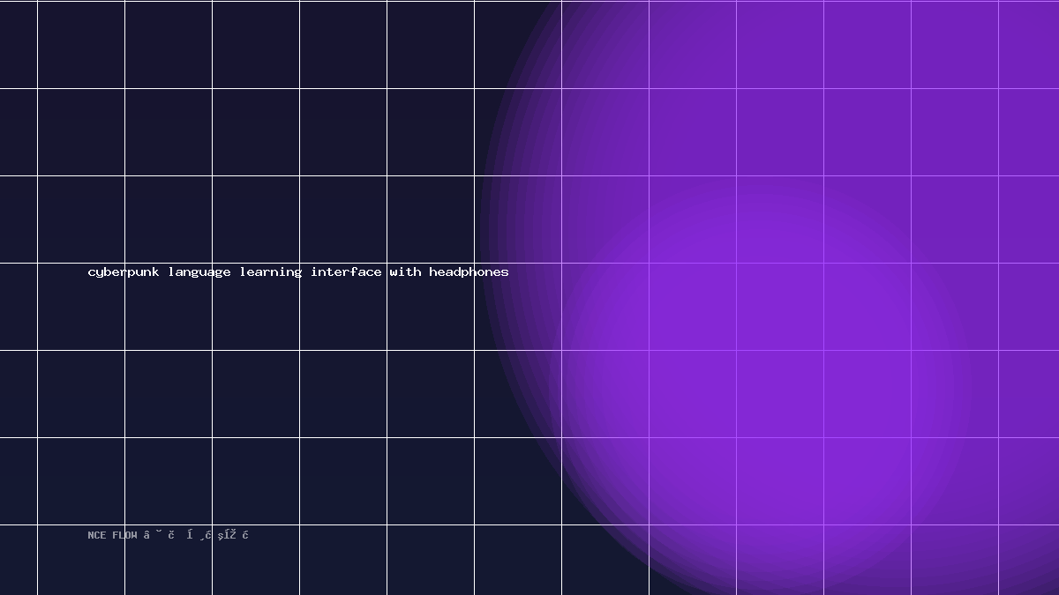This screenshot has height=595, width=1059.
Task: Click the 'NCE FLOW' text line
Action: tap(169, 535)
